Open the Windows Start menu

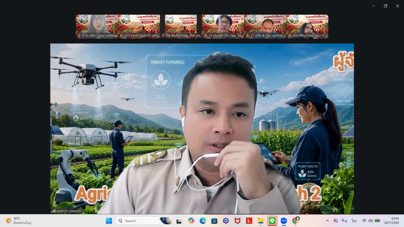(109, 221)
